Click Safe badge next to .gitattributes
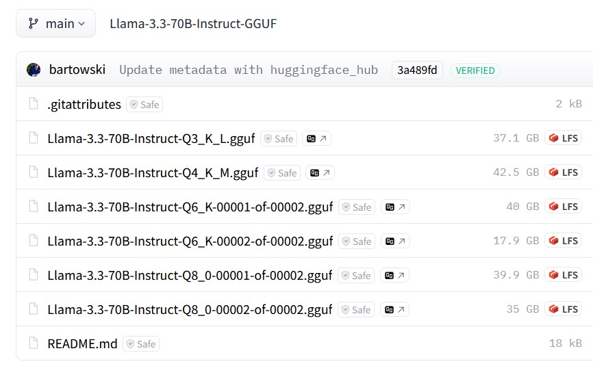Screen dimensions: 593x392 point(144,105)
